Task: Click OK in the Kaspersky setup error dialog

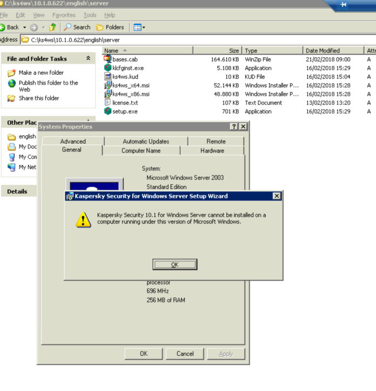Action: [174, 264]
